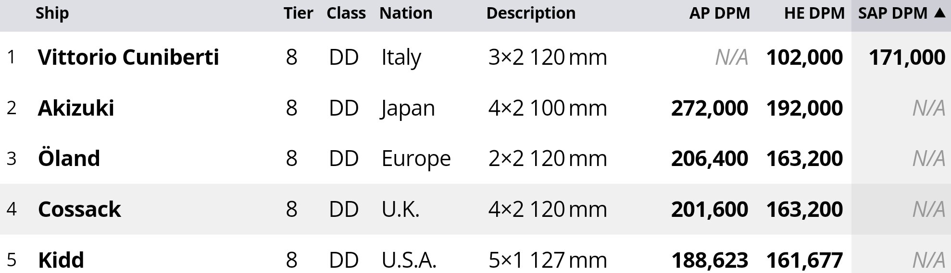
Task: Sort by the Tier column header
Action: (x=298, y=13)
